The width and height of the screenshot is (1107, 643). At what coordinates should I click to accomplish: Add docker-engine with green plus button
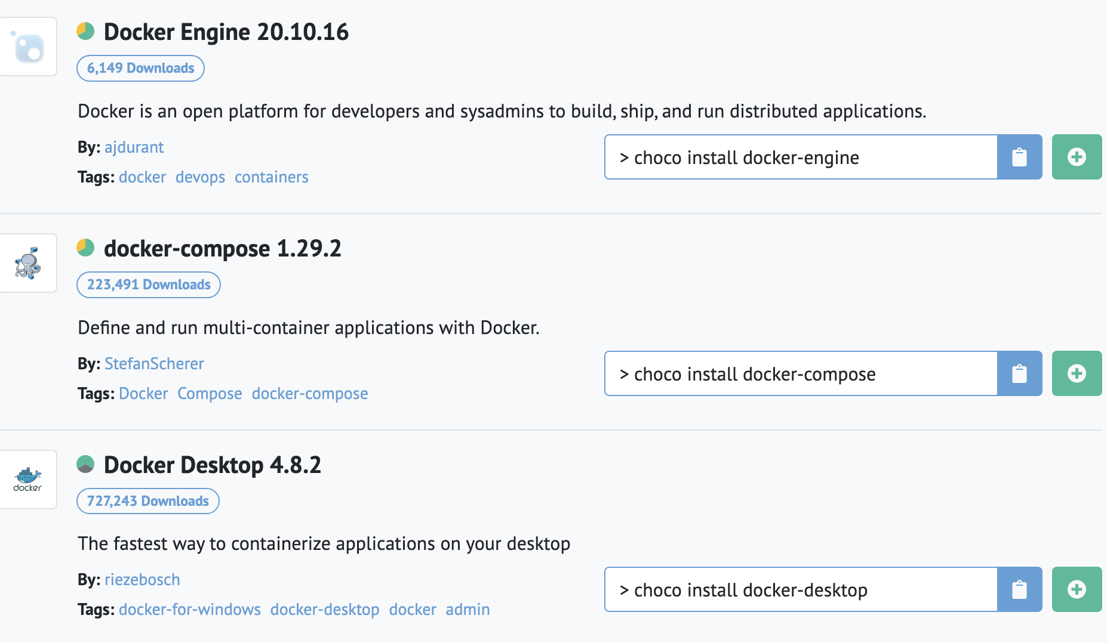[1077, 157]
